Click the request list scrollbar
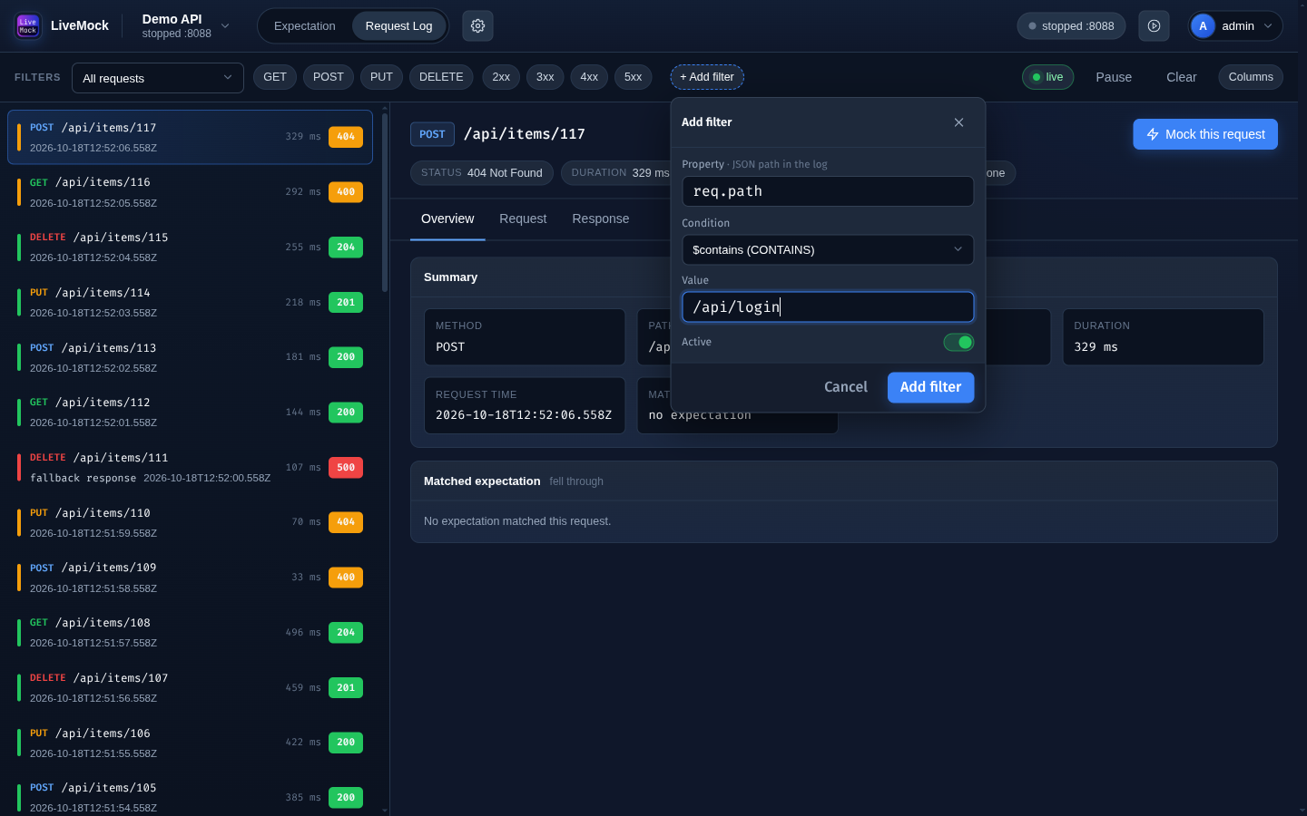1307x816 pixels. pos(385,202)
